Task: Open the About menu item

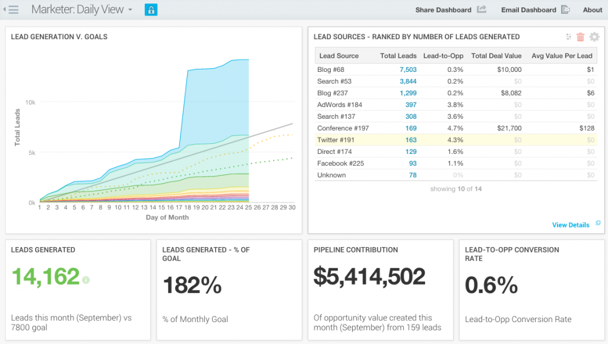Action: [x=592, y=10]
